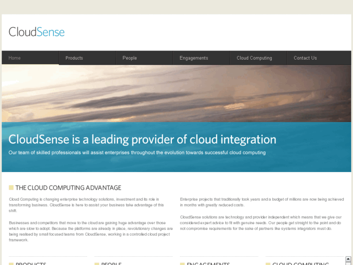The width and height of the screenshot is (353, 265).
Task: Click 'The Cloud Computing Advantage' heading
Action: [68, 188]
